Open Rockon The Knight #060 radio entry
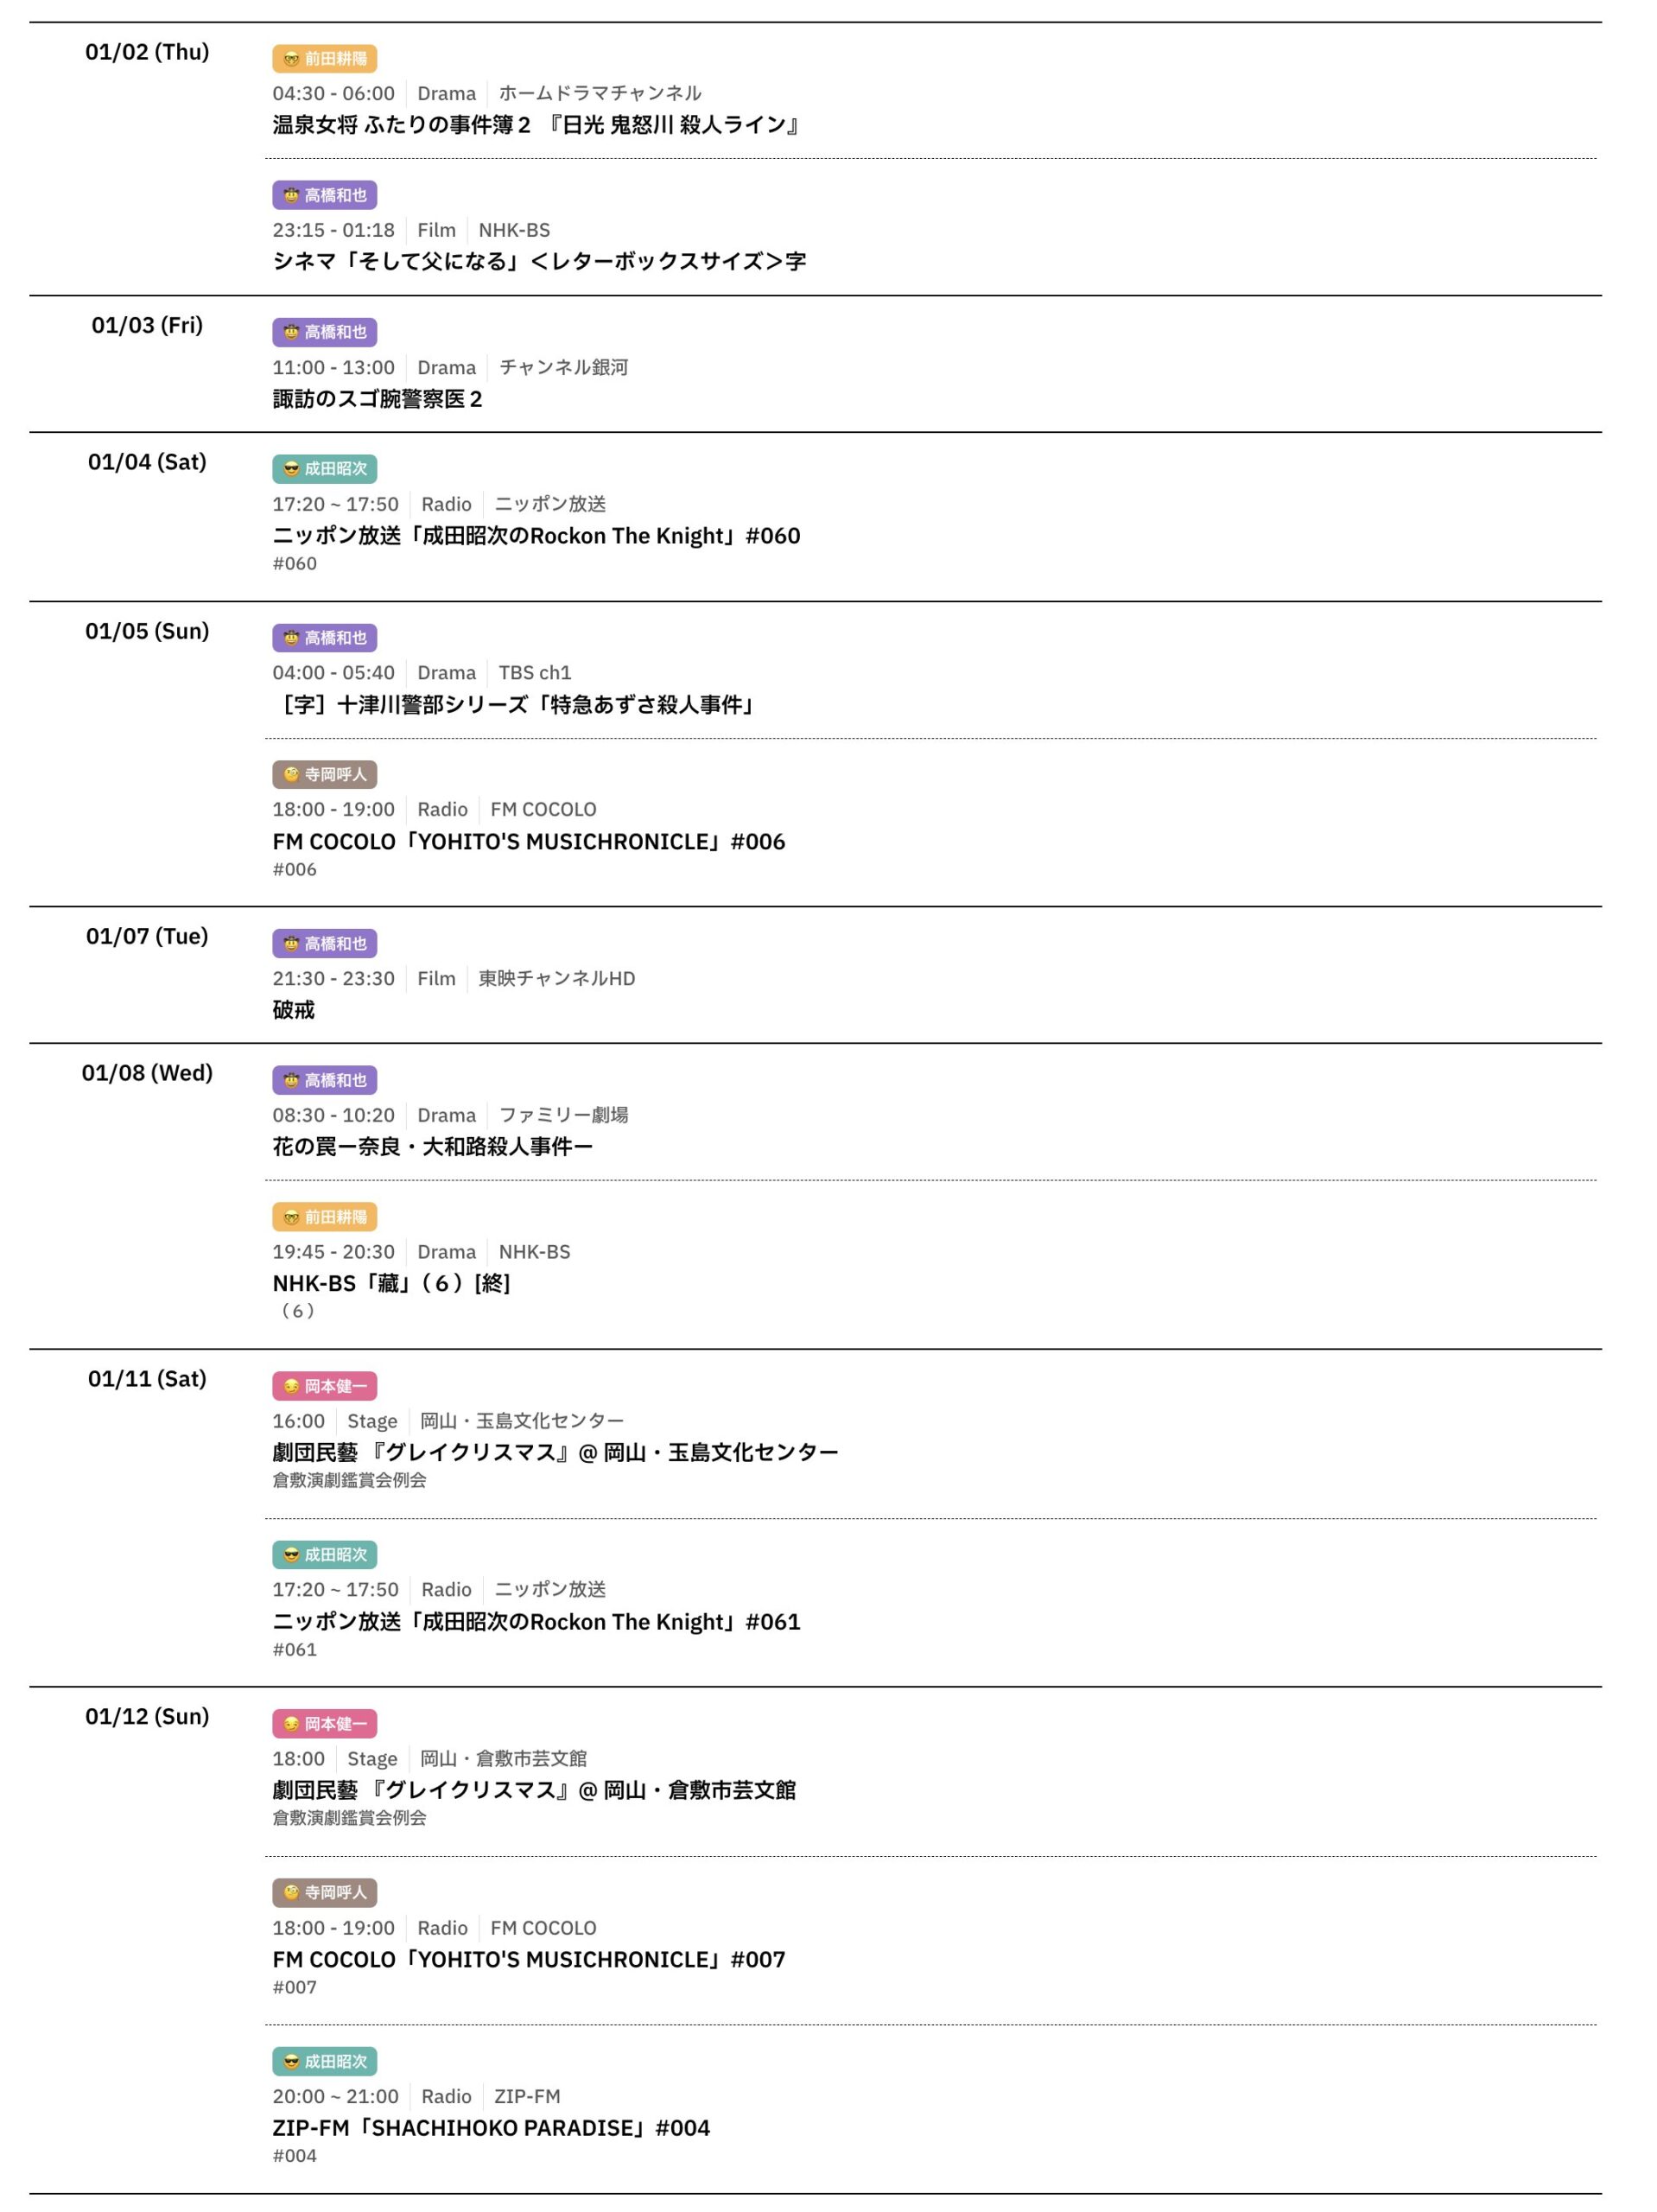Screen dimensions: 1657x2212 point(536,536)
